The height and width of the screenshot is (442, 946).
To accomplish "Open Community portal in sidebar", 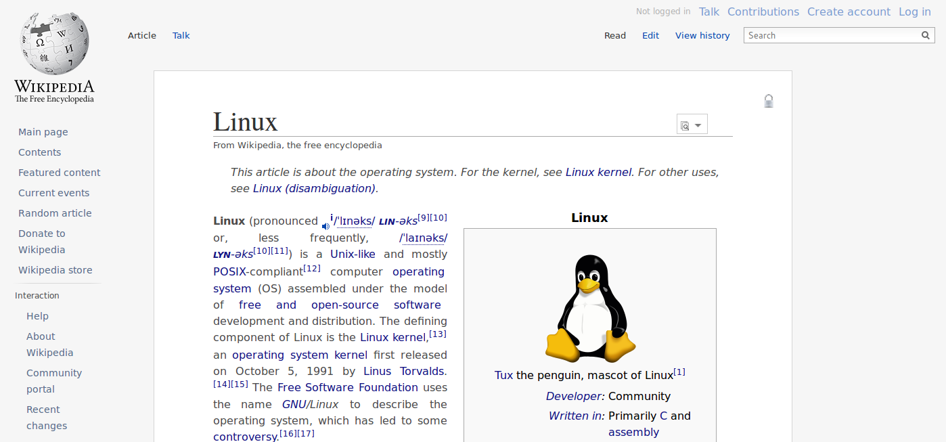I will [54, 381].
